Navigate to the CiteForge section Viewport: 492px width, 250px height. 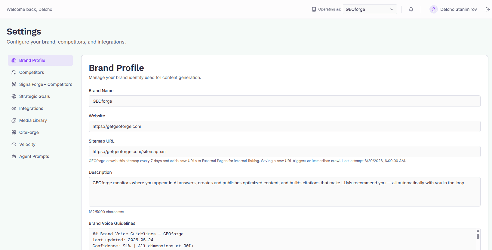click(40, 132)
